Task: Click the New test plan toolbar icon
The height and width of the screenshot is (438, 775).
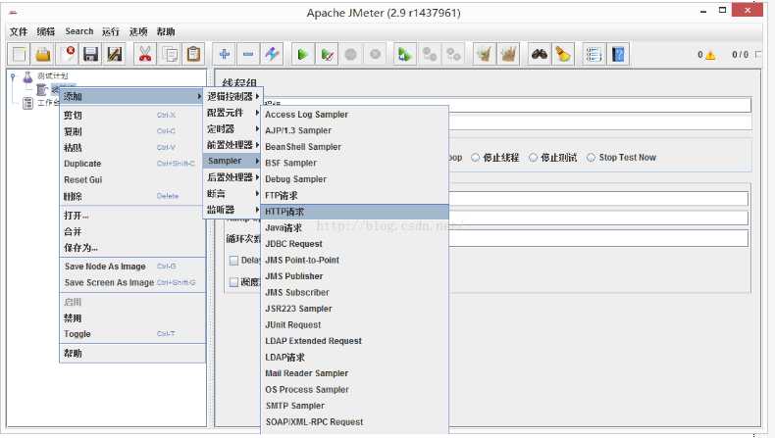Action: (x=19, y=54)
